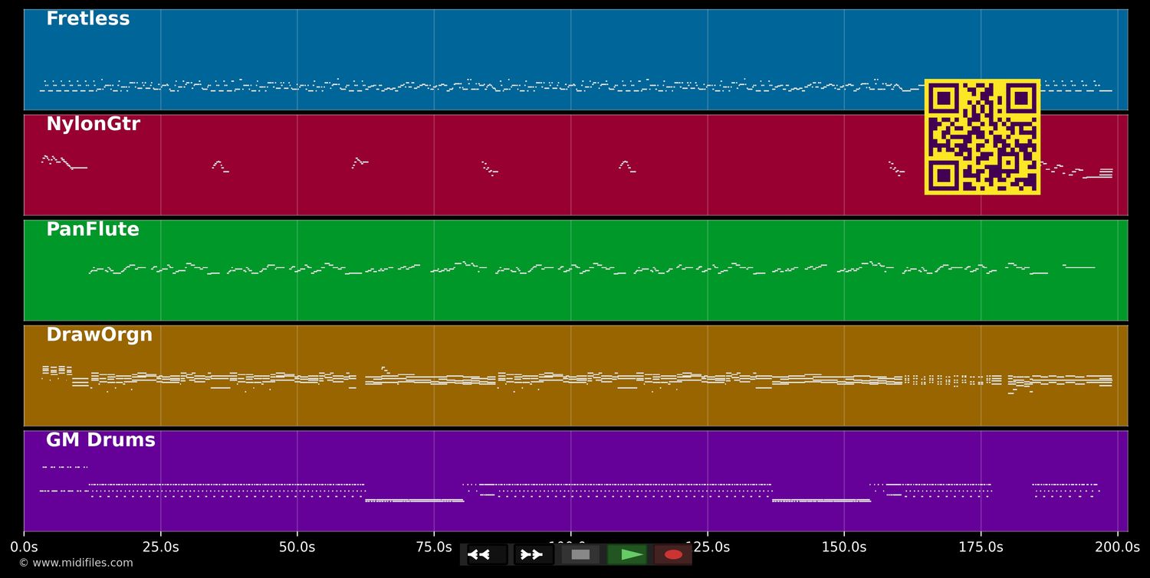
Task: Click the 200.0s timeline marker
Action: click(1117, 547)
